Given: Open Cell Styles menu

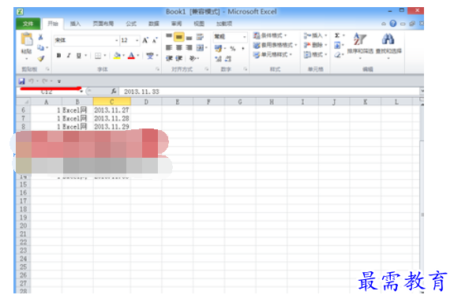Looking at the screenshot, I should click(272, 54).
